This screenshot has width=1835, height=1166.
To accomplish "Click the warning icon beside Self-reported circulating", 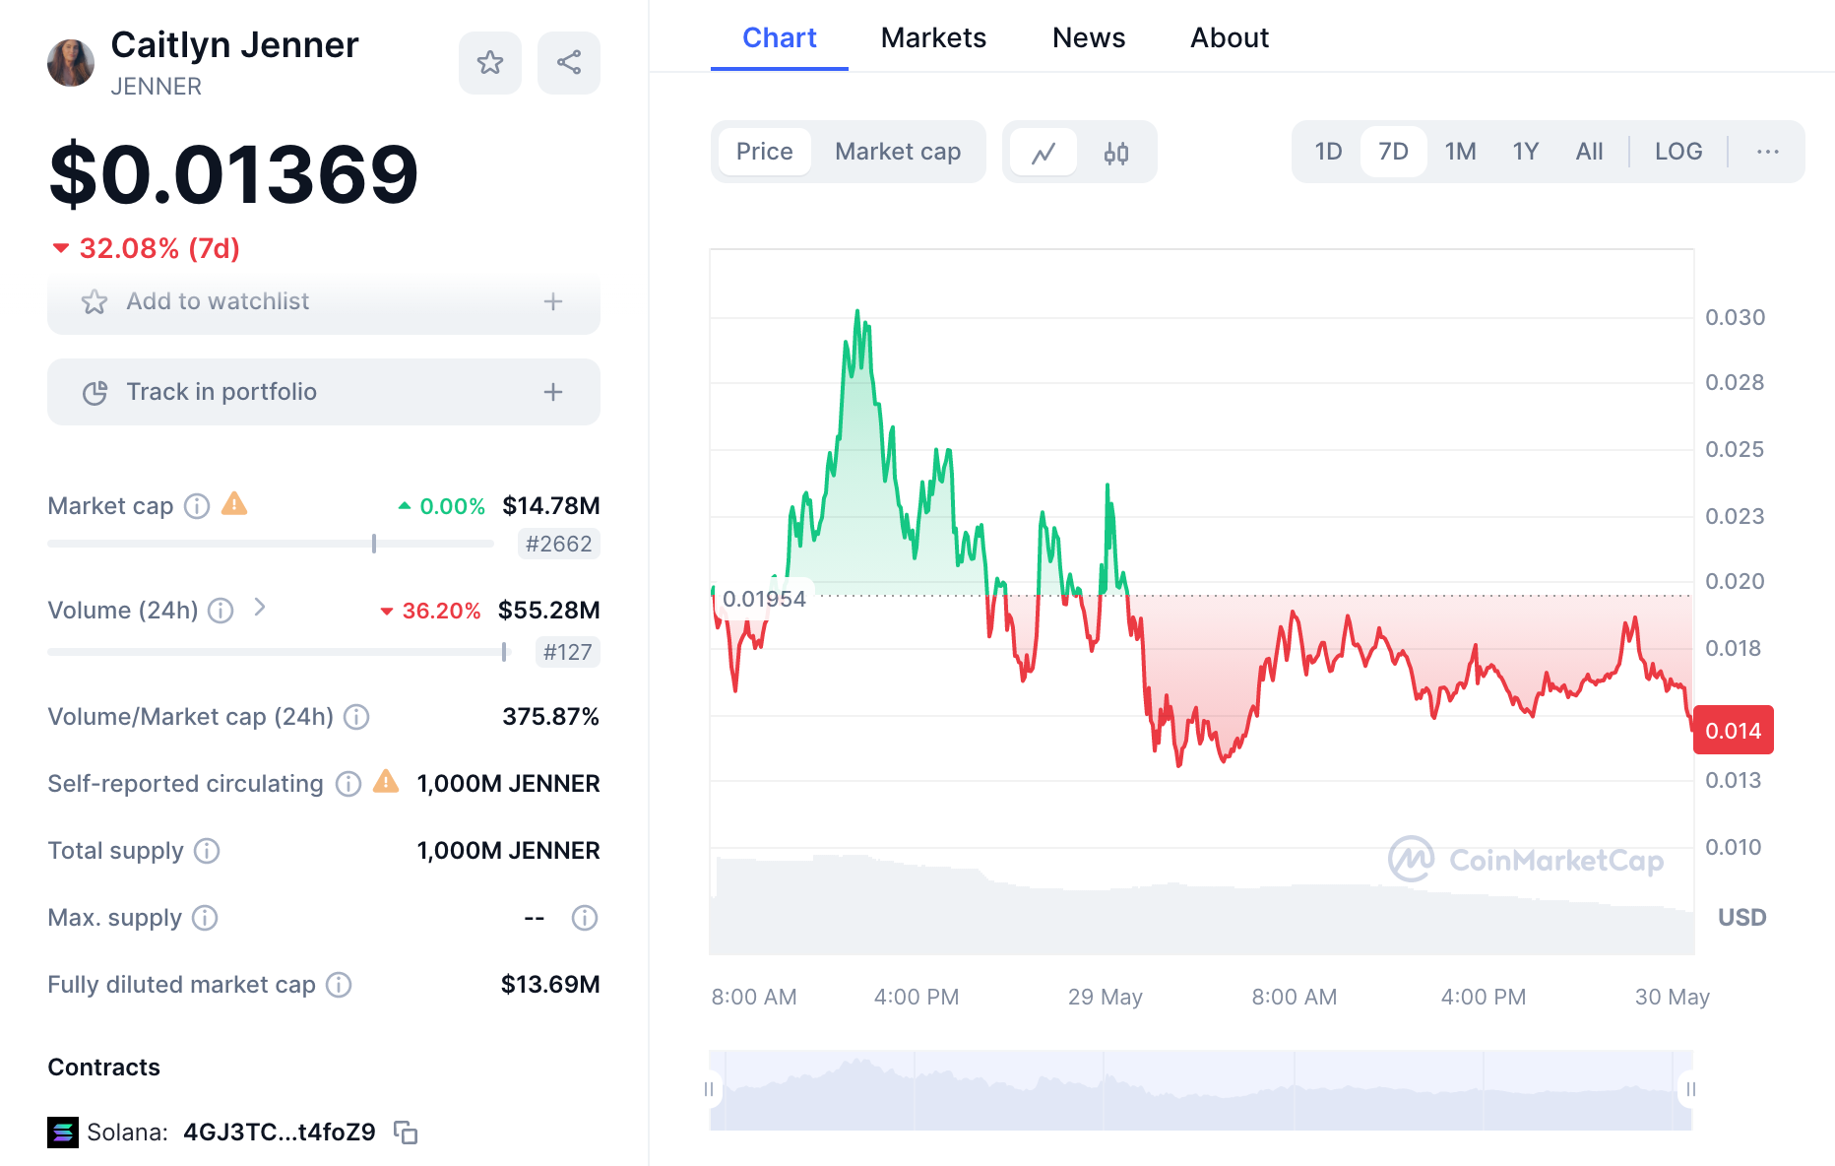I will 386,783.
